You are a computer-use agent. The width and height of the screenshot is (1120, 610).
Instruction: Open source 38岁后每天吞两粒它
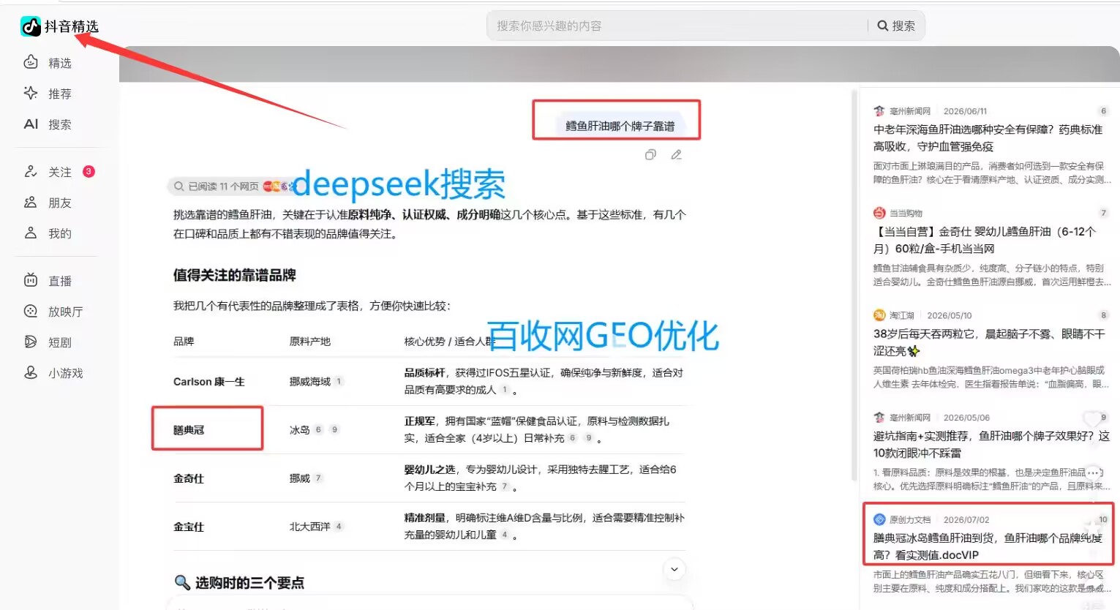(988, 342)
